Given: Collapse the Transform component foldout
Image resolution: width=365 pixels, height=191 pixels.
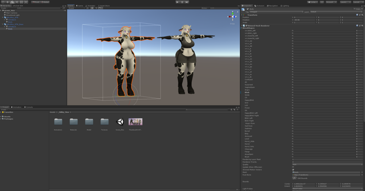Looking at the screenshot, I should (x=242, y=15).
